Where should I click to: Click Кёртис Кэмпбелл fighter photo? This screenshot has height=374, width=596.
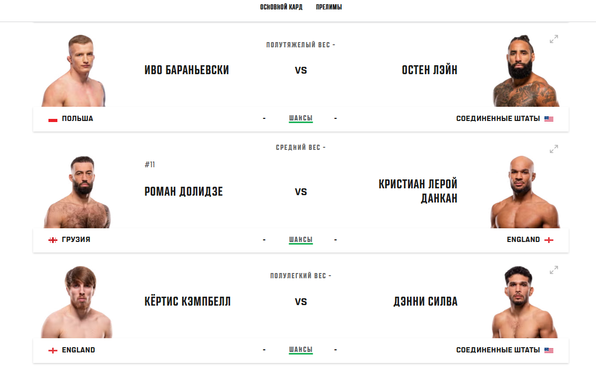pyautogui.click(x=77, y=302)
